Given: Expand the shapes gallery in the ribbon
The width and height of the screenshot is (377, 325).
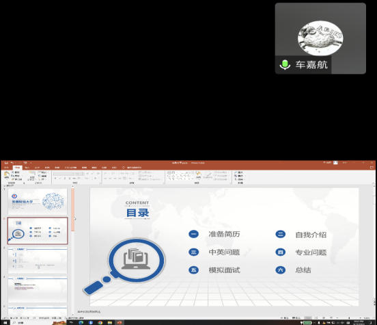Looking at the screenshot, I should click(192, 179).
